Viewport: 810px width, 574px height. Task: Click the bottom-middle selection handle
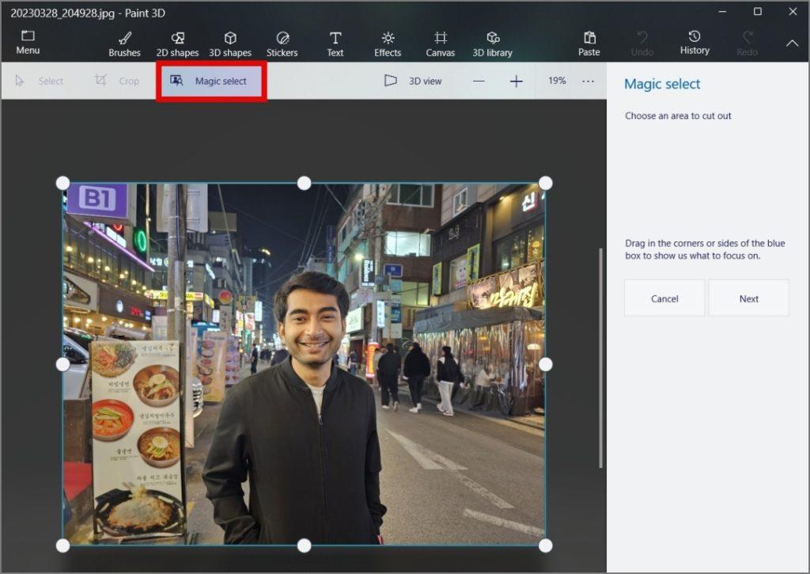pyautogui.click(x=305, y=545)
